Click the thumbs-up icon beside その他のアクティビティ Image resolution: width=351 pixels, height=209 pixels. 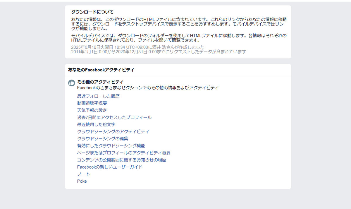point(72,83)
